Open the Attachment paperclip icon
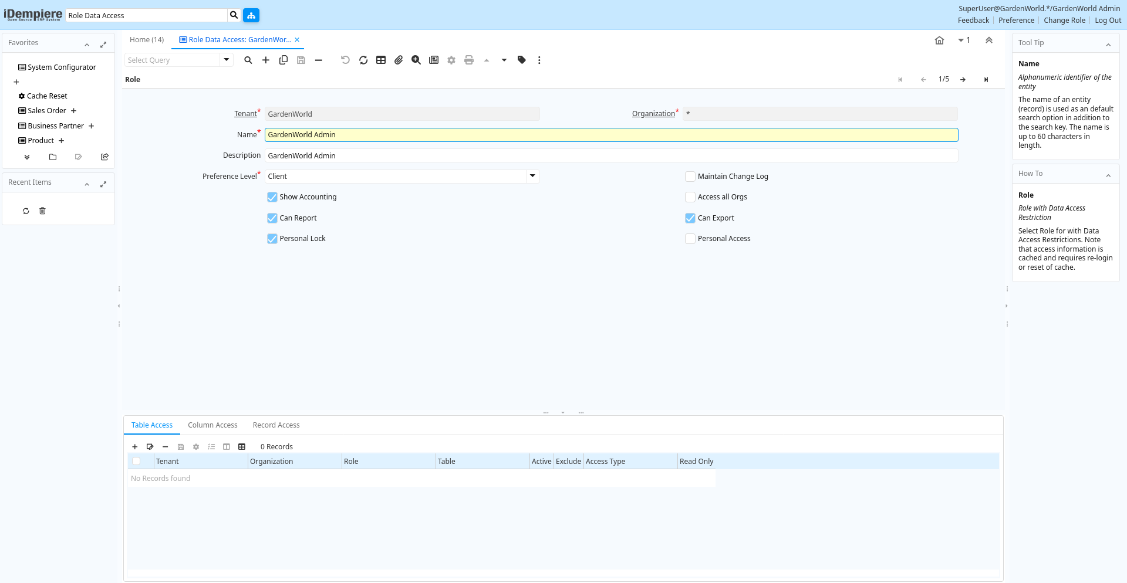 pyautogui.click(x=399, y=60)
